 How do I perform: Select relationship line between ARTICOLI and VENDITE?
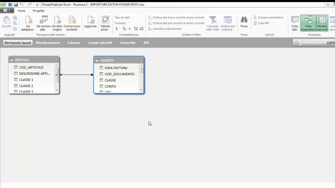point(76,75)
